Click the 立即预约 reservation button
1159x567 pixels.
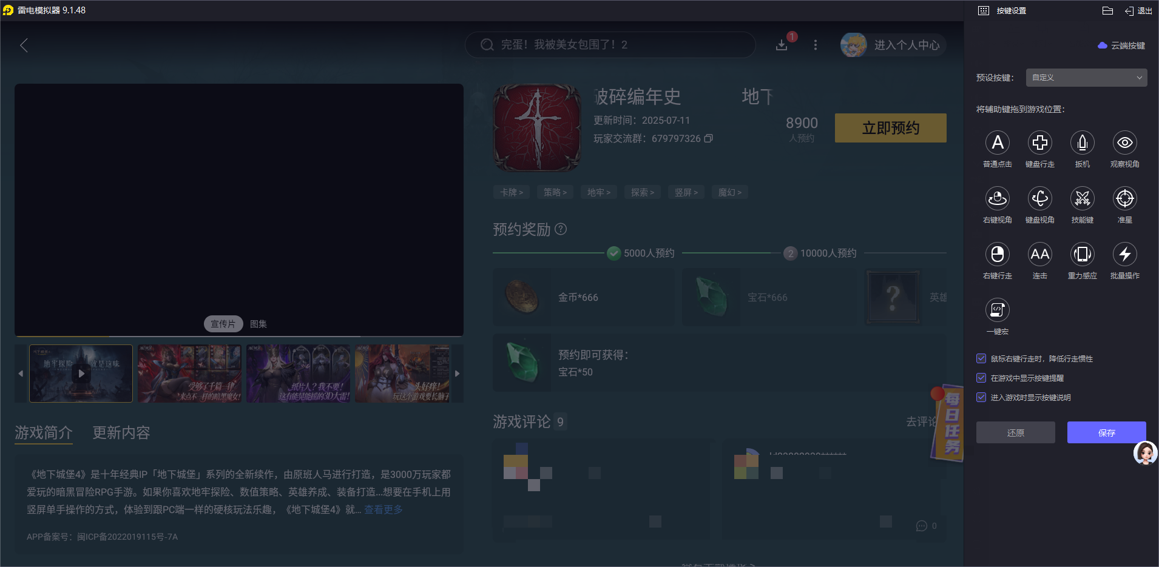click(x=890, y=128)
